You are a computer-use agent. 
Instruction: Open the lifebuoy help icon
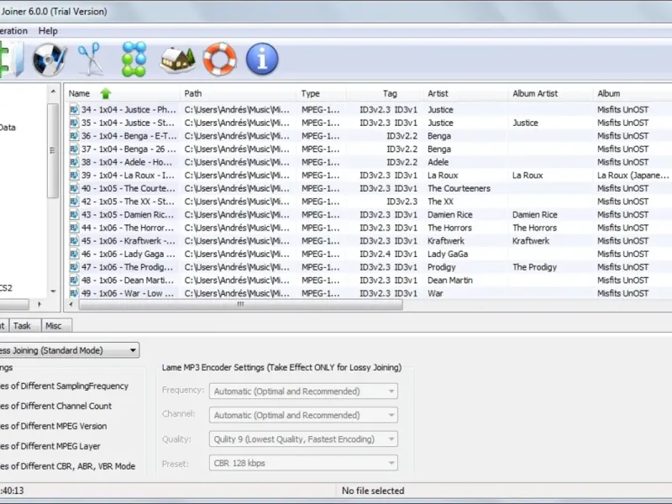click(x=220, y=59)
